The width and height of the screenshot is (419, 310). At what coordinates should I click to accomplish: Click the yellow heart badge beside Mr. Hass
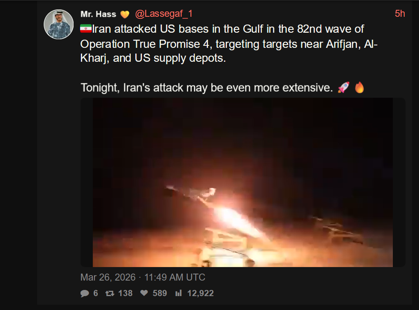(125, 14)
